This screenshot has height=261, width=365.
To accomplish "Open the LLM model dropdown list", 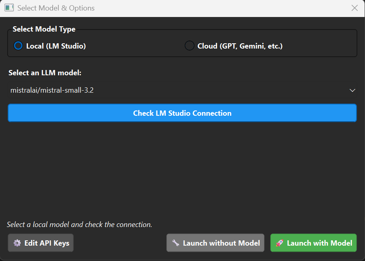I will pos(182,90).
